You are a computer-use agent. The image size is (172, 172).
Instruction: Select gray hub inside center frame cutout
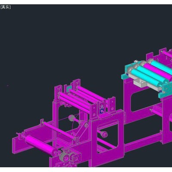point(104,134)
